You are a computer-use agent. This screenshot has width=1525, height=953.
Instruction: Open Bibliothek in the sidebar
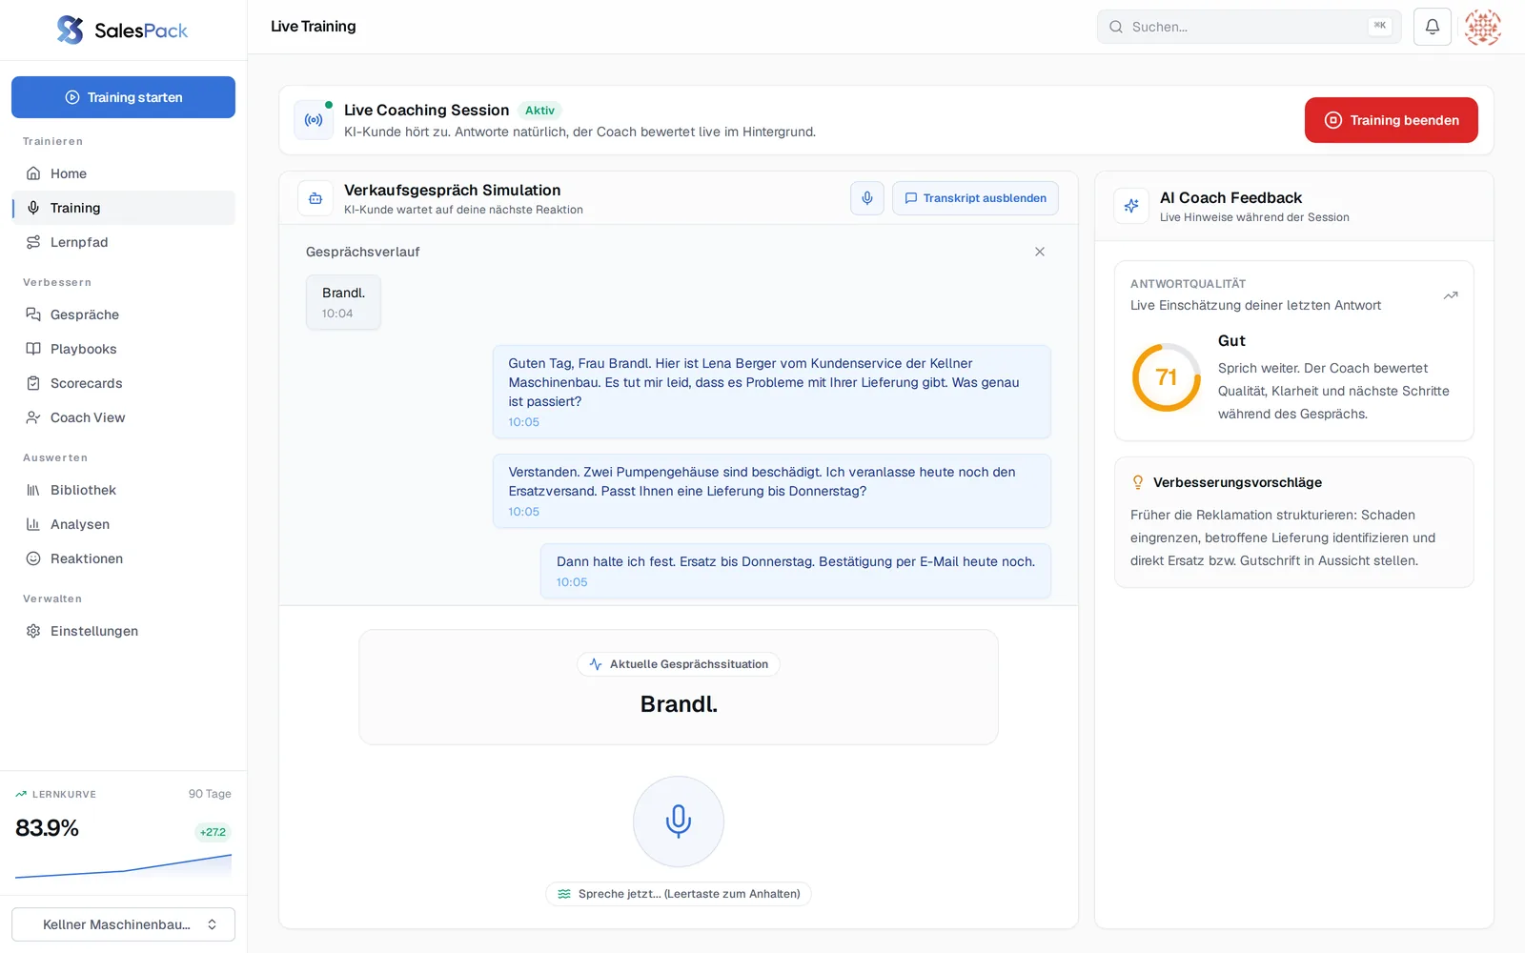123,490
